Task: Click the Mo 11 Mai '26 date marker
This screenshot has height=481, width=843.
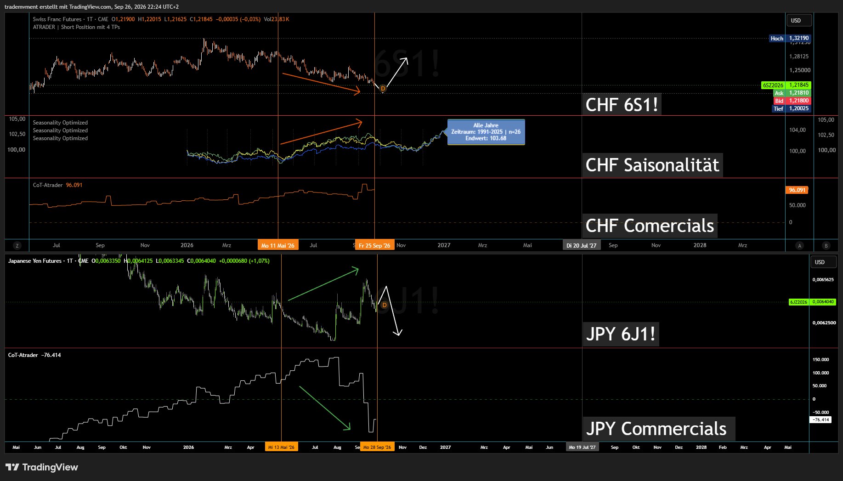Action: [278, 245]
